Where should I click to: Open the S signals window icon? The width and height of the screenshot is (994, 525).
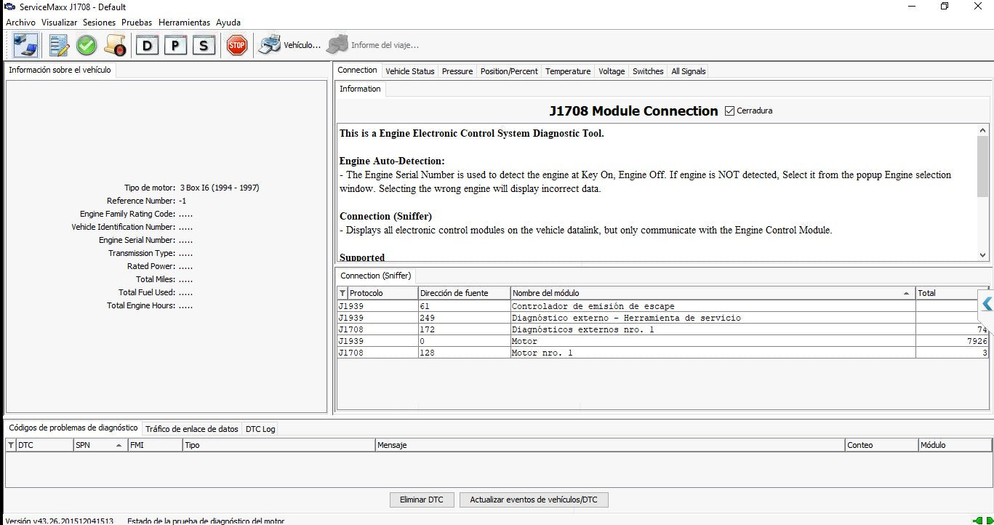pos(203,45)
